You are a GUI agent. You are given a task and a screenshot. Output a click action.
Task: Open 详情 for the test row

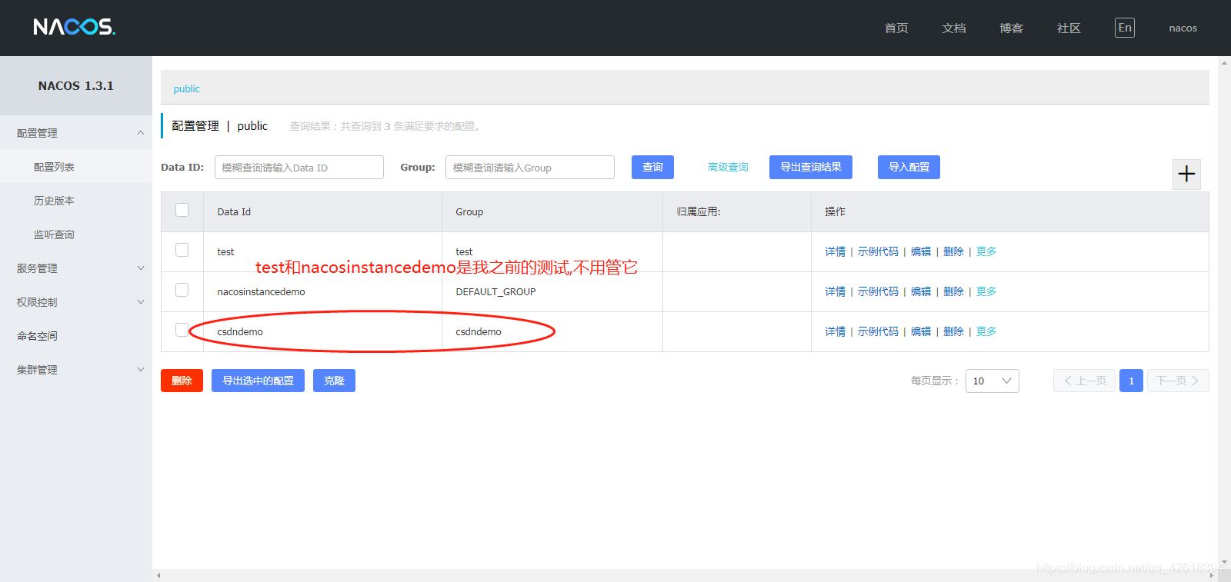(x=835, y=251)
